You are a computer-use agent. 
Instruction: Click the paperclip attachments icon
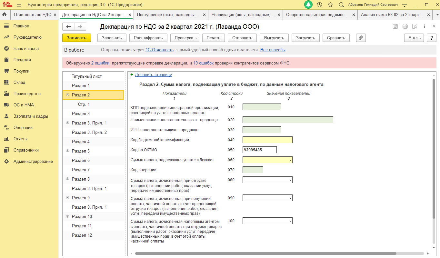coord(361,38)
